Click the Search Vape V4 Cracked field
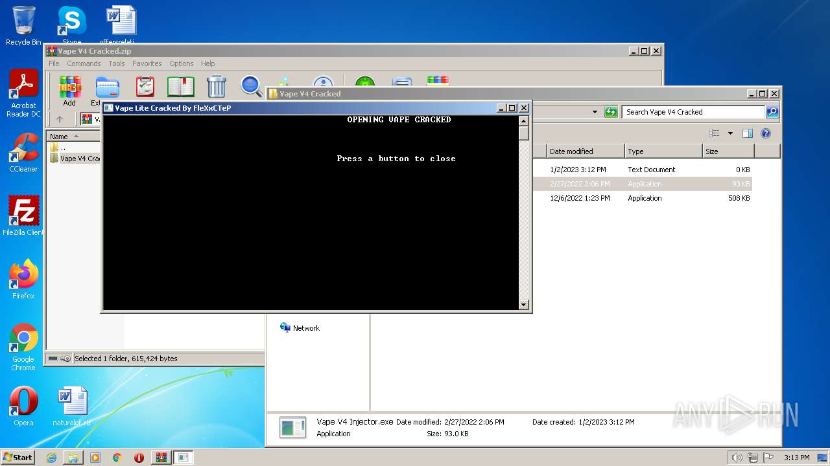 point(693,112)
